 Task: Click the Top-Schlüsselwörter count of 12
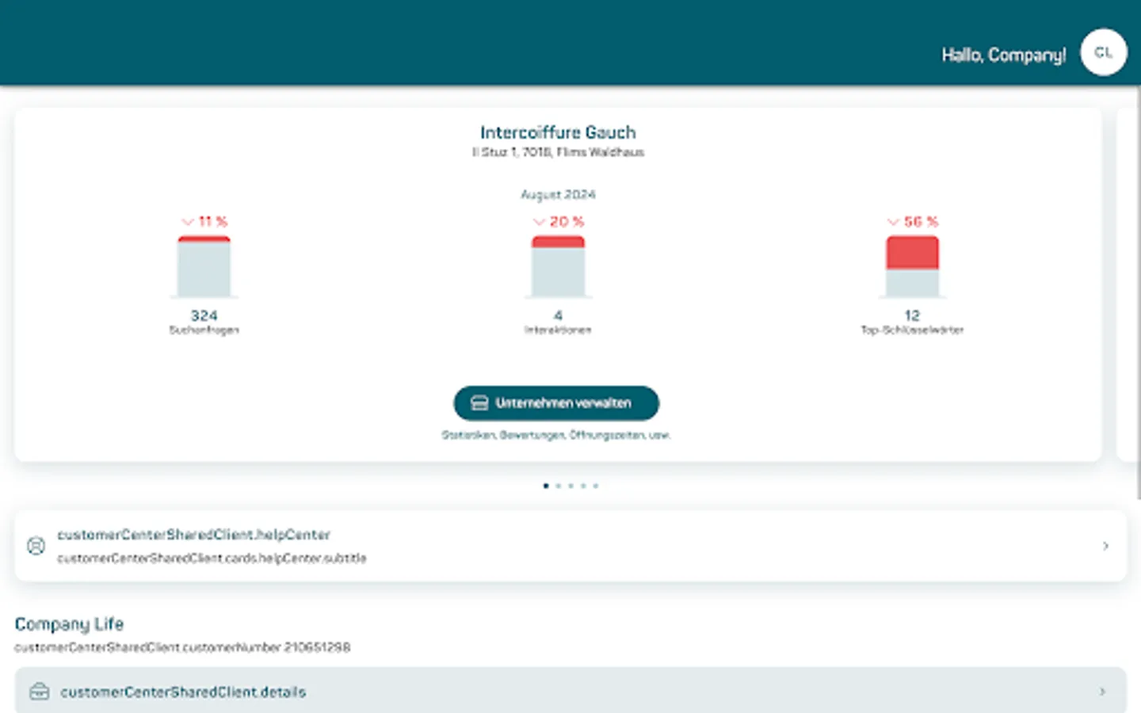tap(912, 315)
